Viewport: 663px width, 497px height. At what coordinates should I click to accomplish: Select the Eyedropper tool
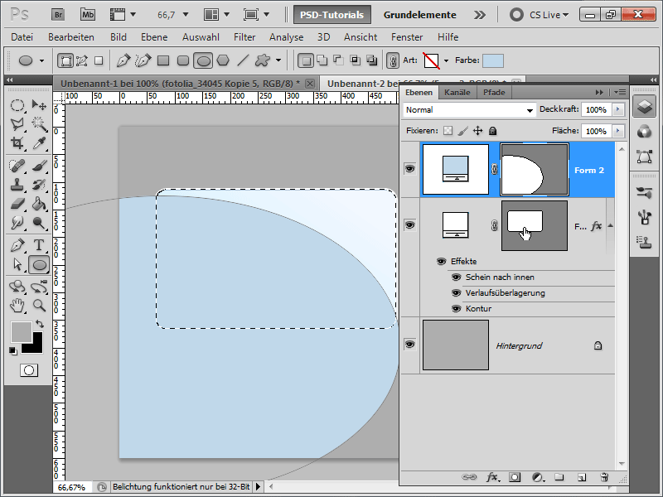(39, 143)
